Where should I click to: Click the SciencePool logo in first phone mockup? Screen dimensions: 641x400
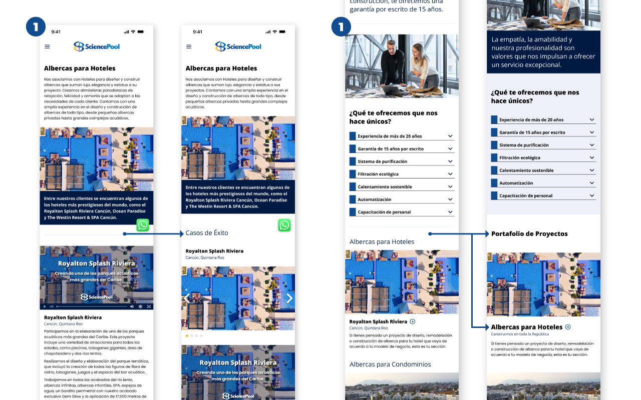click(97, 46)
